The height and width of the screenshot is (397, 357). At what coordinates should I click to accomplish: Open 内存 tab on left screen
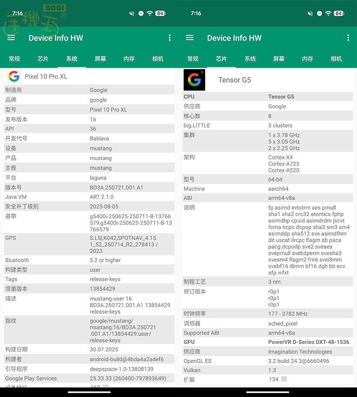click(129, 59)
